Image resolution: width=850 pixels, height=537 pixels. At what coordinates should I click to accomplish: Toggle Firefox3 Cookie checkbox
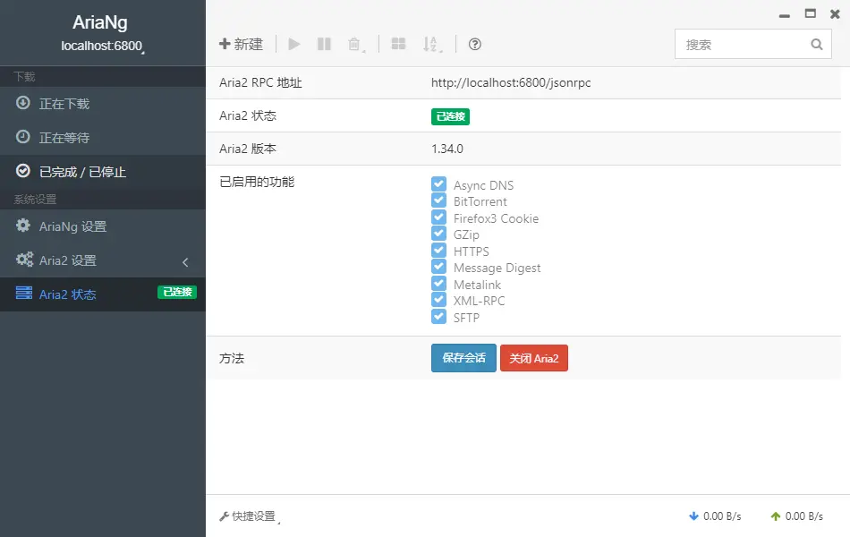439,217
